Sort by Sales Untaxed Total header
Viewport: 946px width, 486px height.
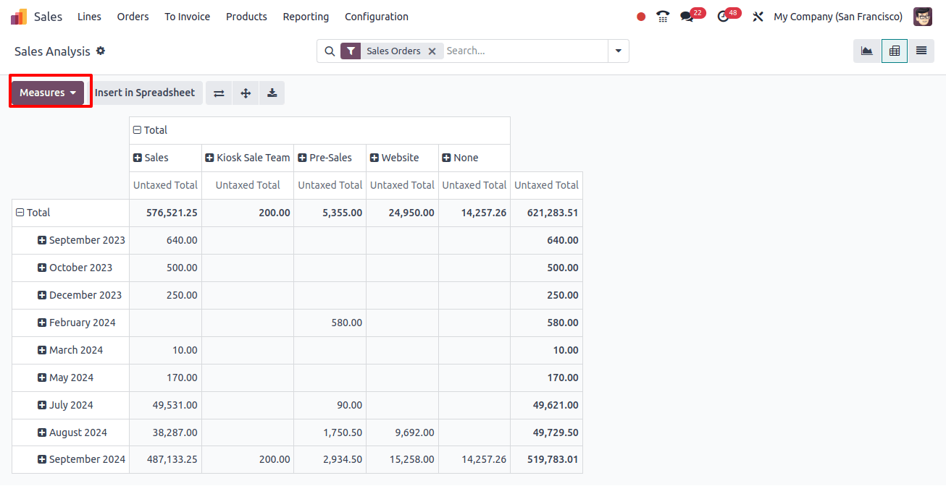165,185
